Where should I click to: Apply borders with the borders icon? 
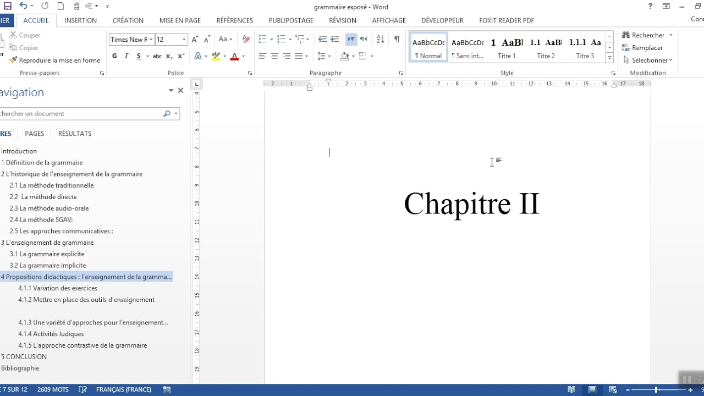point(362,56)
